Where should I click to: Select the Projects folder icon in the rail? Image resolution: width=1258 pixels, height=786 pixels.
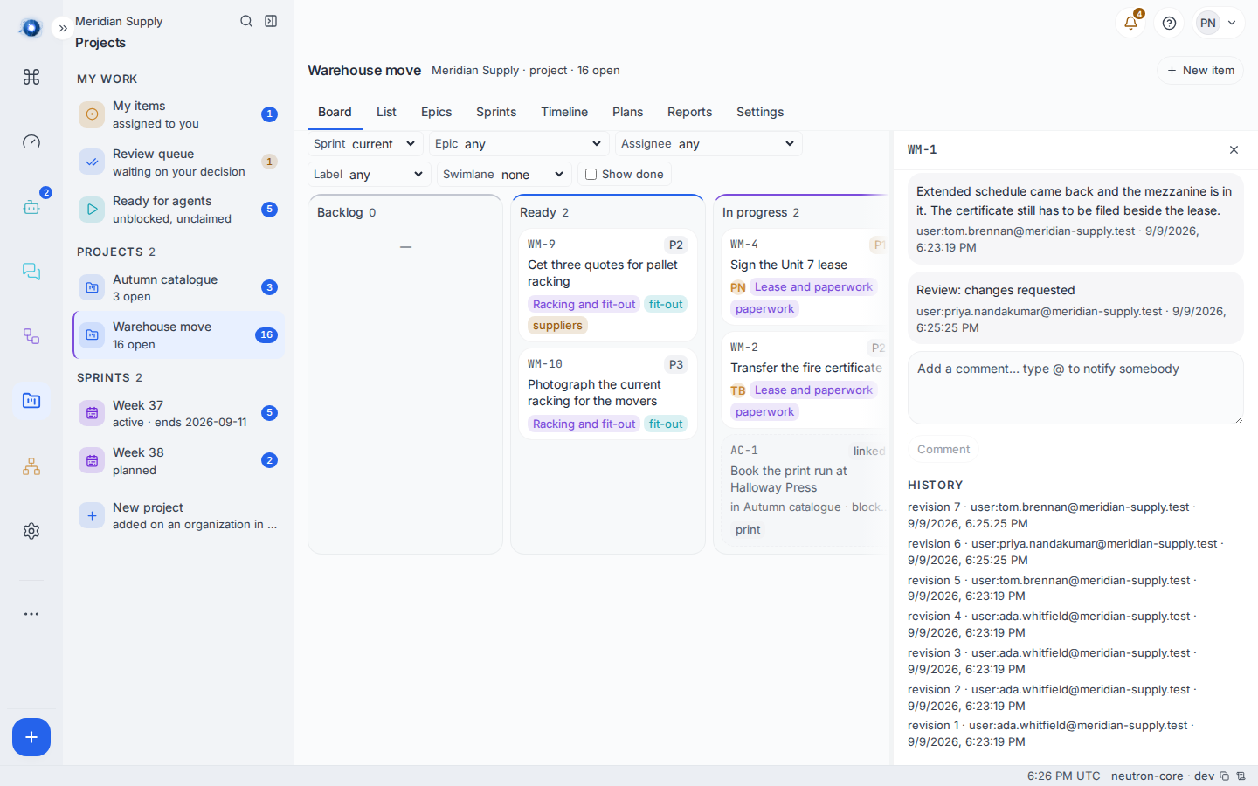[x=31, y=401]
